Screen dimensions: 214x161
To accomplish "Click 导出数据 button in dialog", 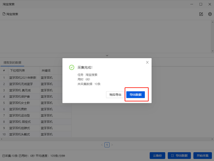I will click(136, 95).
